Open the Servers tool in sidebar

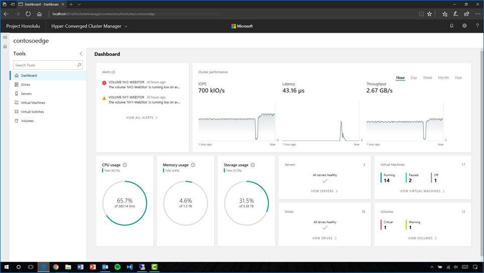pos(48,94)
